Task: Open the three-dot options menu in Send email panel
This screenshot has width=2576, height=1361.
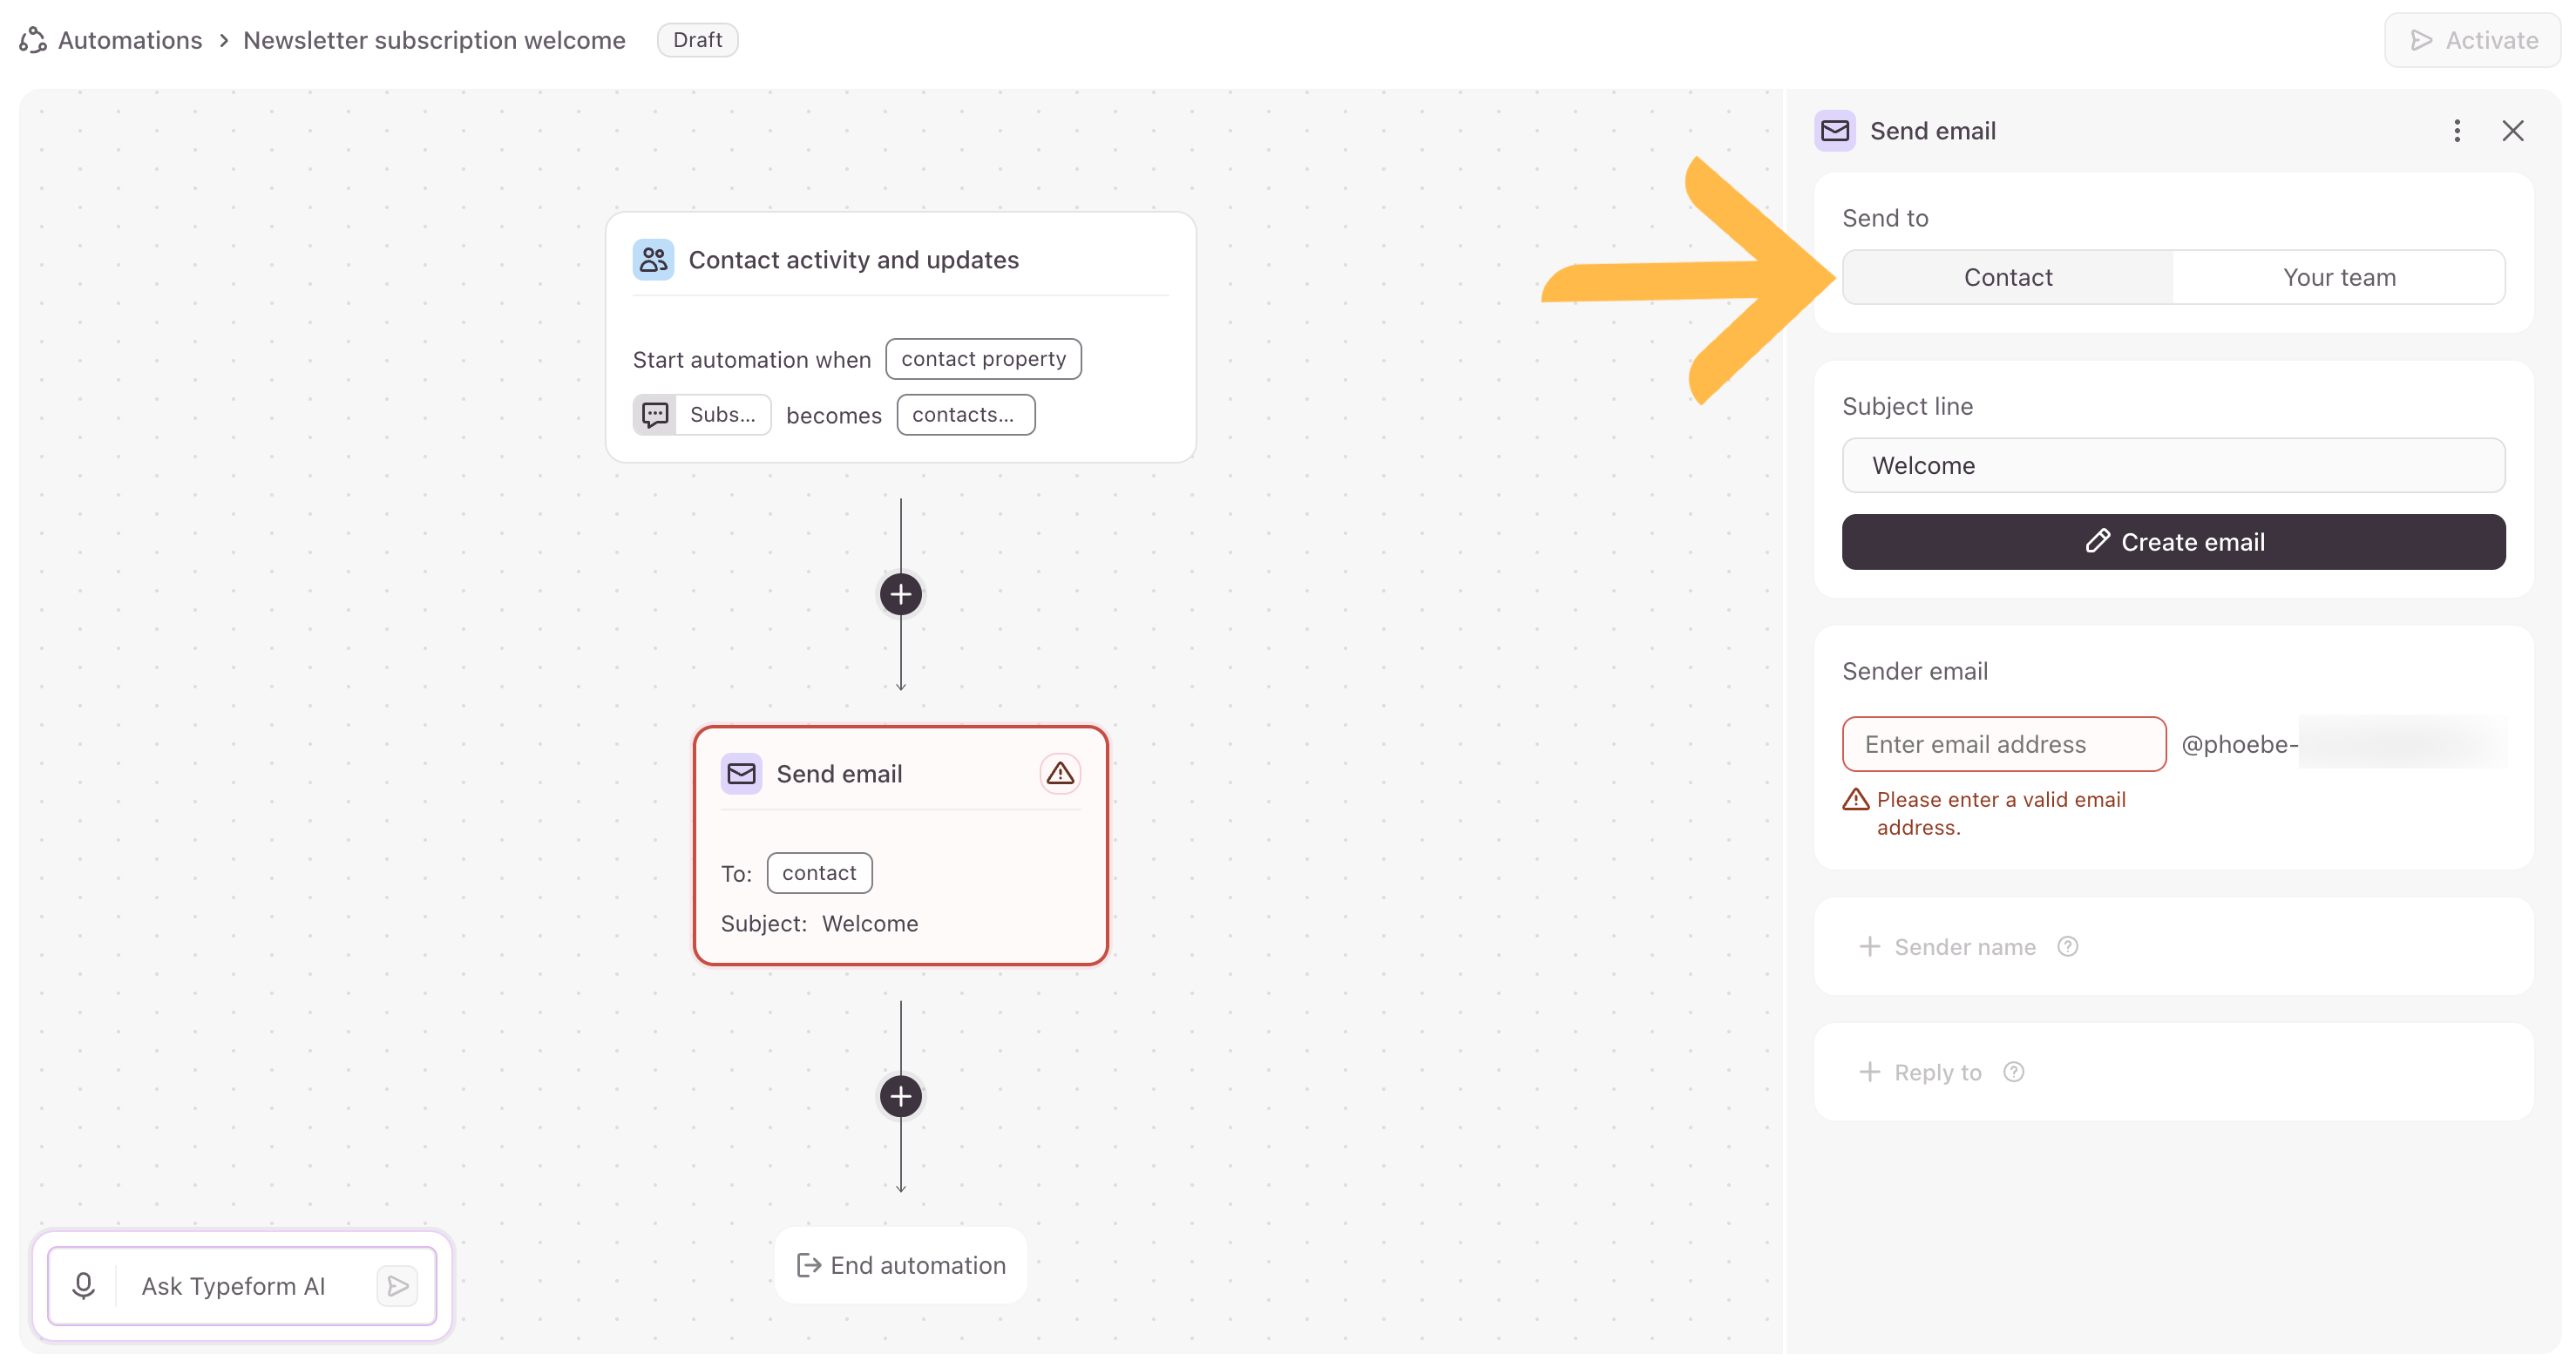Action: (2456, 131)
